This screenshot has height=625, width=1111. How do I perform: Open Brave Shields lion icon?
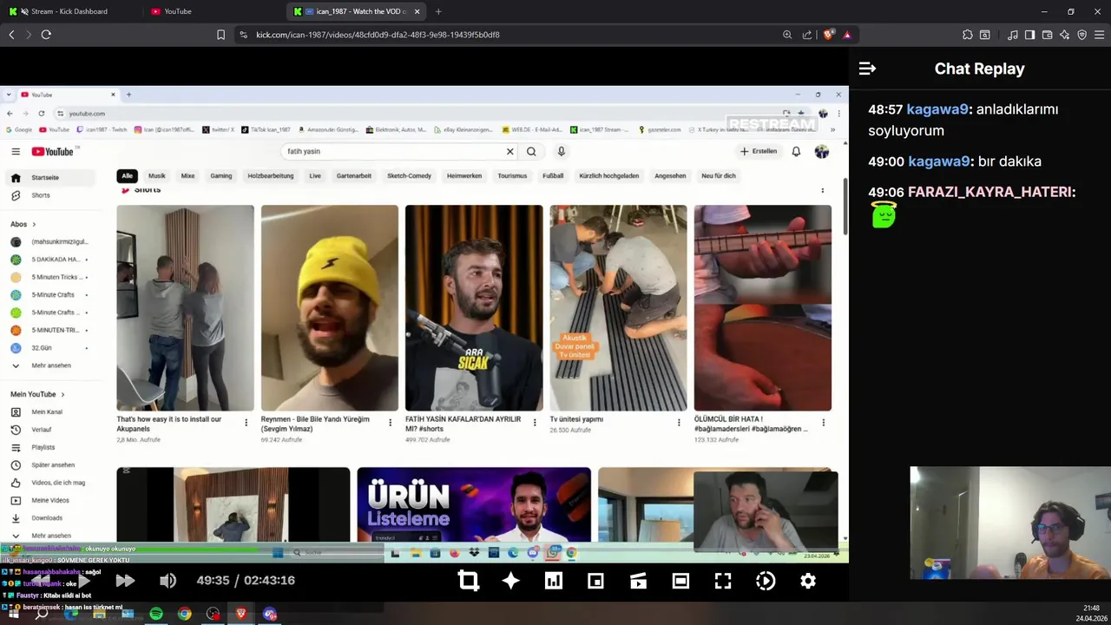coord(828,35)
